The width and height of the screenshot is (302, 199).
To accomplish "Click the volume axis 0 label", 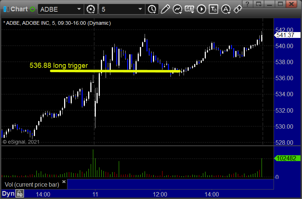I will pos(277,177).
